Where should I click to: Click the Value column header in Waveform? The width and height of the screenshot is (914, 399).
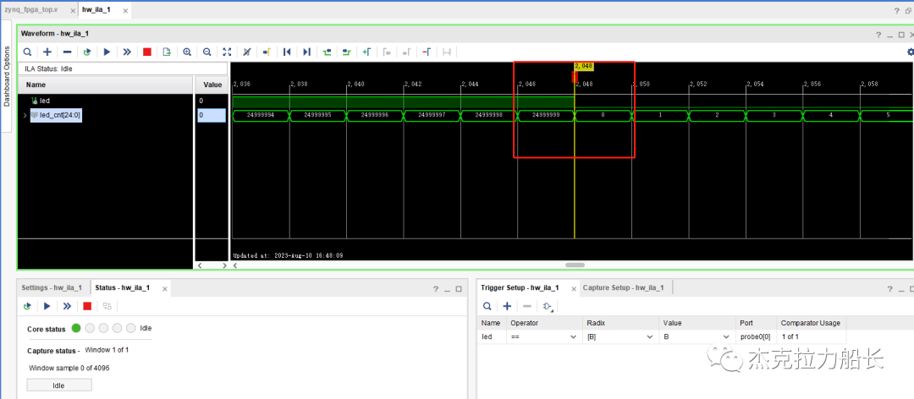pyautogui.click(x=212, y=85)
